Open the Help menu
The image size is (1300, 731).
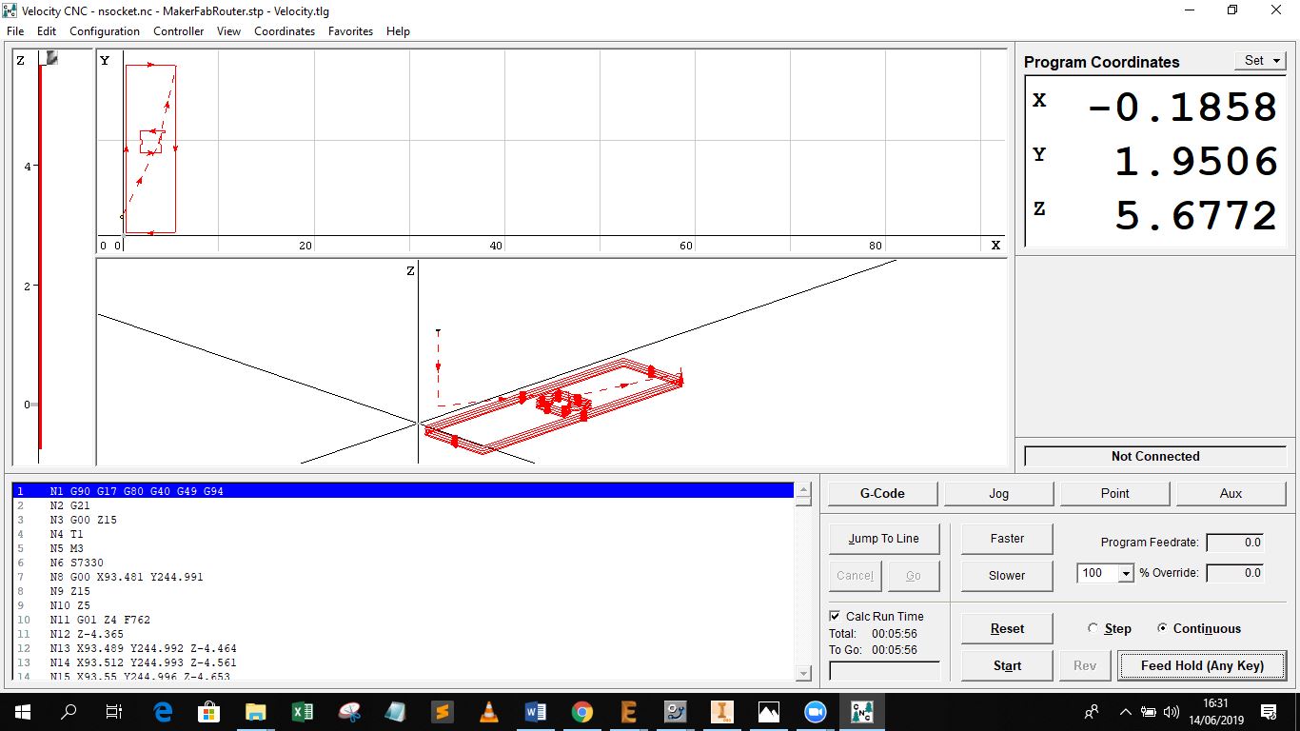coord(398,31)
